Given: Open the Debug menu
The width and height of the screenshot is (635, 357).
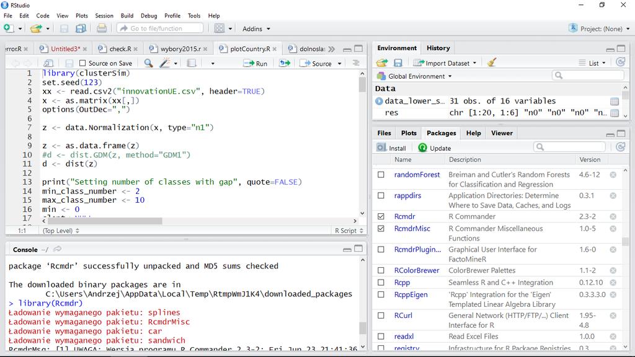Looking at the screenshot, I should (149, 15).
